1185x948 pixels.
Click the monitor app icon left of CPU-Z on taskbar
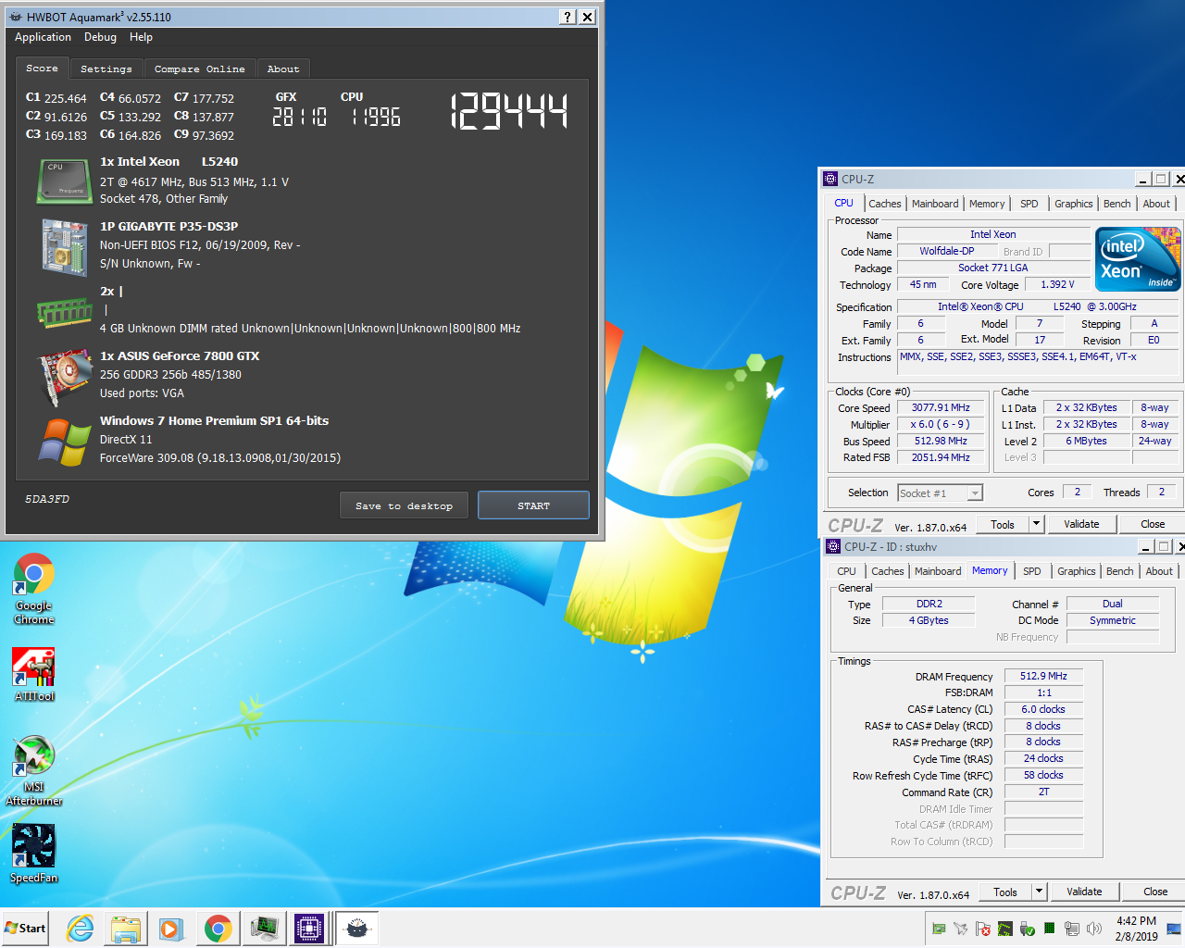coord(264,929)
